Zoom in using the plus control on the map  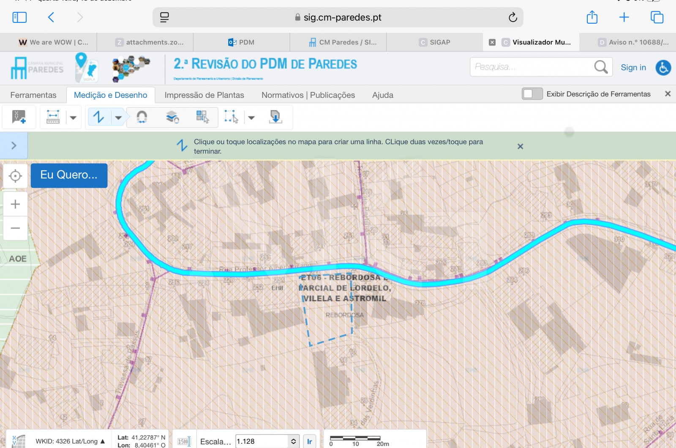[x=15, y=204]
